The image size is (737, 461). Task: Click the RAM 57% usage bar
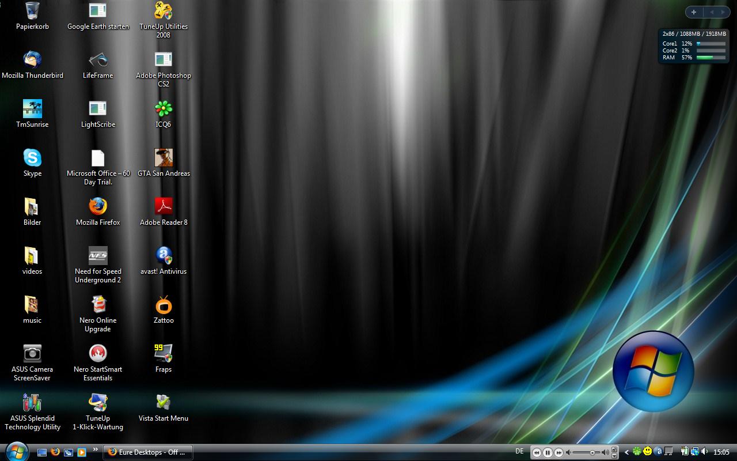[711, 58]
